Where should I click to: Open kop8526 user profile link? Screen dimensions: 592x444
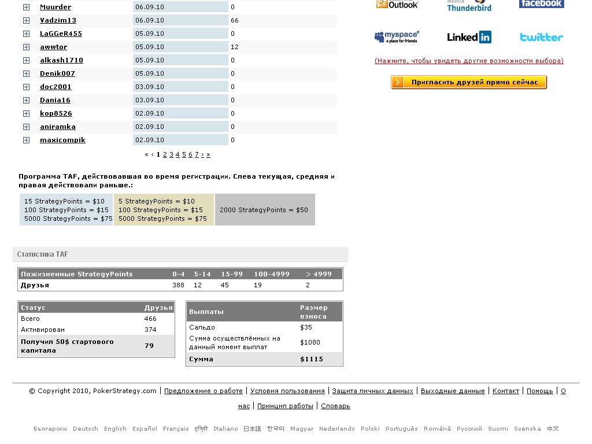[56, 114]
